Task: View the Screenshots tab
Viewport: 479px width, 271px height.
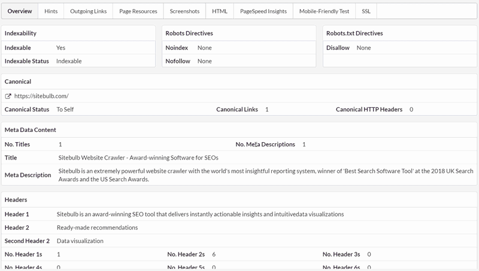Action: click(x=184, y=11)
